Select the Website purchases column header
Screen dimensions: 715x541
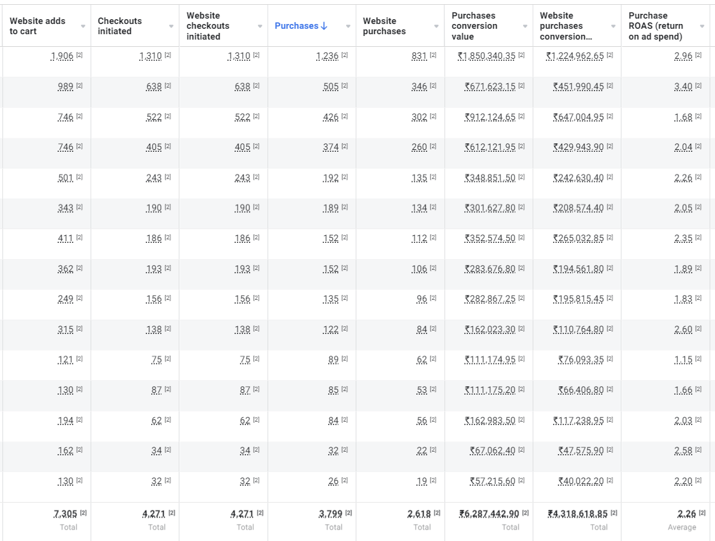tap(384, 26)
